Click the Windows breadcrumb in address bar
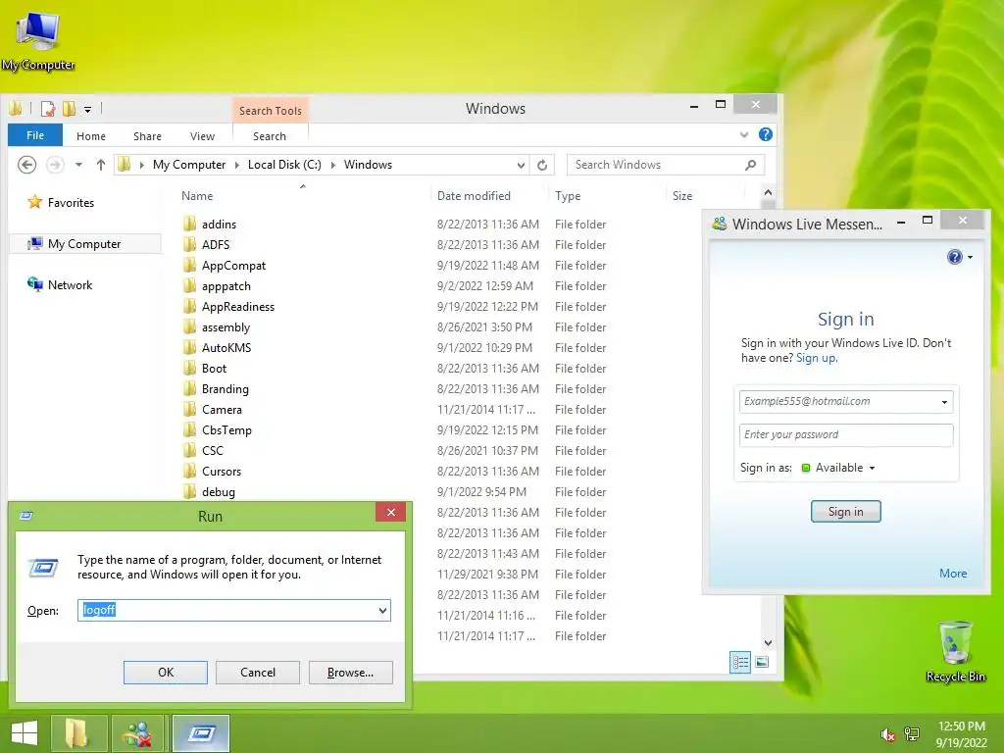Image resolution: width=1004 pixels, height=753 pixels. [x=368, y=165]
